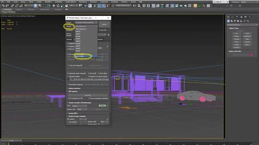Expand the Global switches rollout
Viewport: 259px width, 145px height.
click(87, 89)
